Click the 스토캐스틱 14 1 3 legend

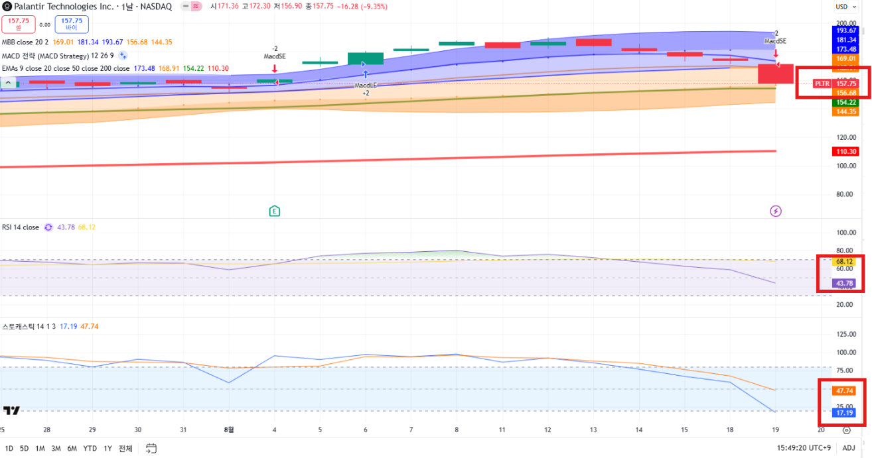(29, 326)
